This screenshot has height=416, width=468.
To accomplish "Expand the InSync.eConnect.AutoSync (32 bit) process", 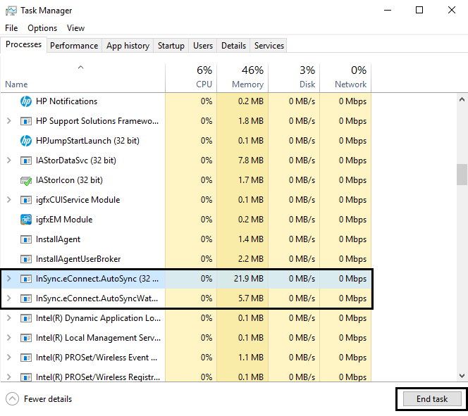I will tap(9, 279).
